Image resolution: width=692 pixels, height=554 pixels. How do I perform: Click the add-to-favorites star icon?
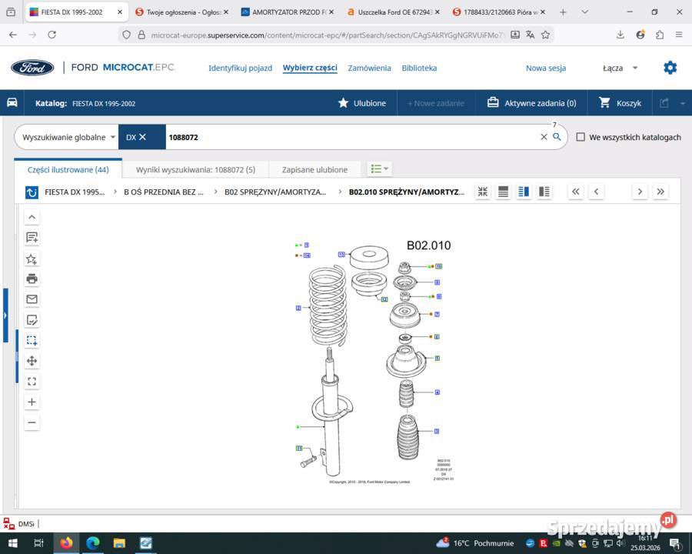(32, 259)
